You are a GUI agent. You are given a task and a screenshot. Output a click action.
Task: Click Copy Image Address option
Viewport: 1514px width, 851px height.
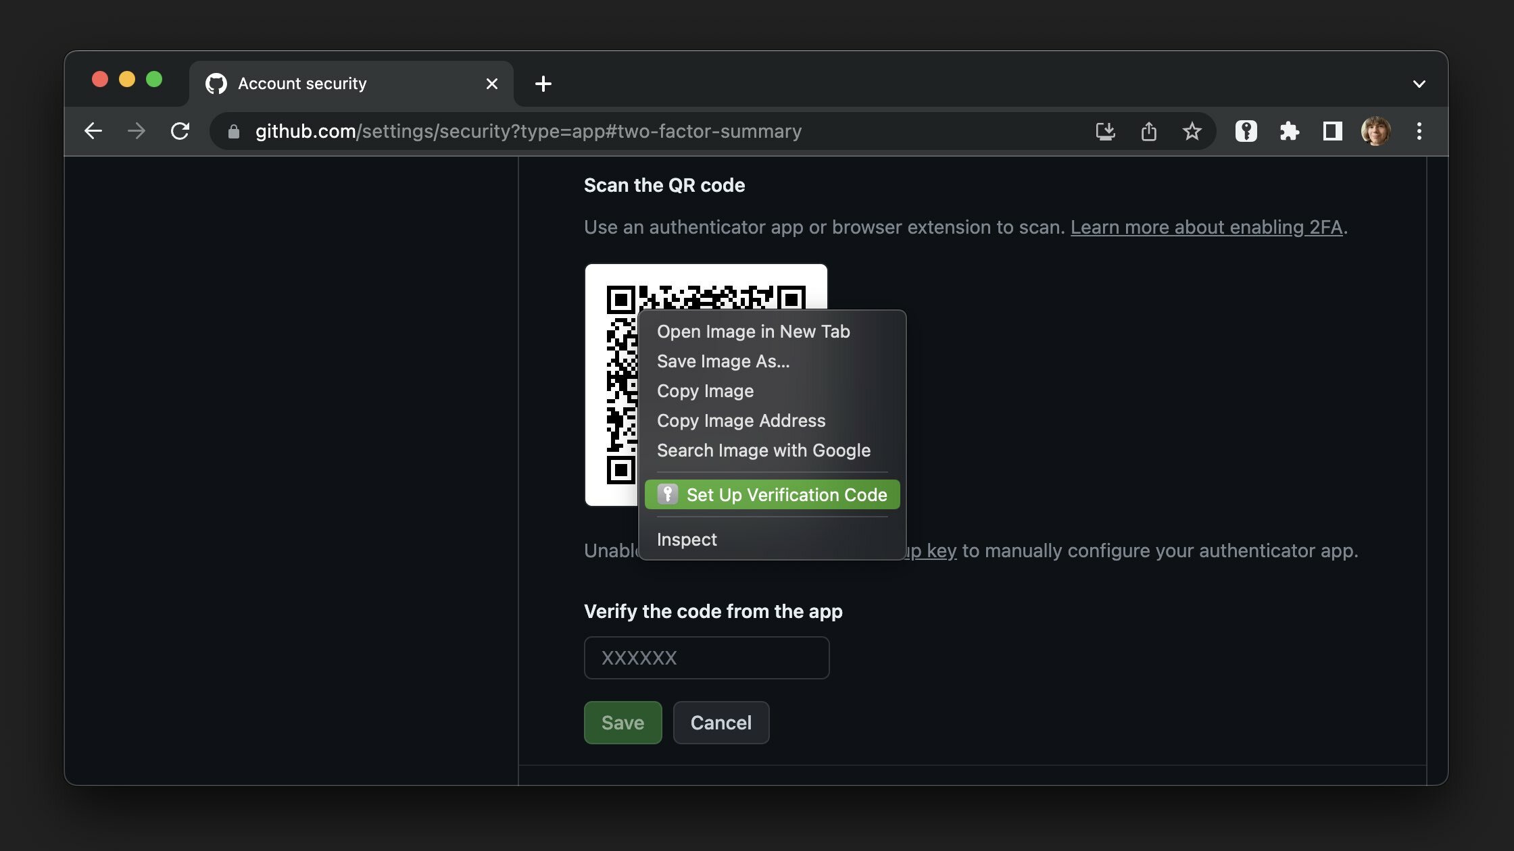(740, 421)
